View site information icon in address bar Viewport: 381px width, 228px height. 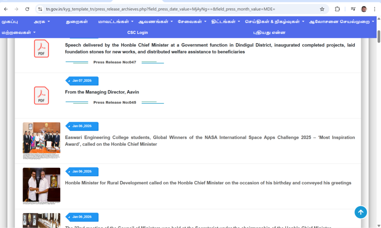point(40,9)
